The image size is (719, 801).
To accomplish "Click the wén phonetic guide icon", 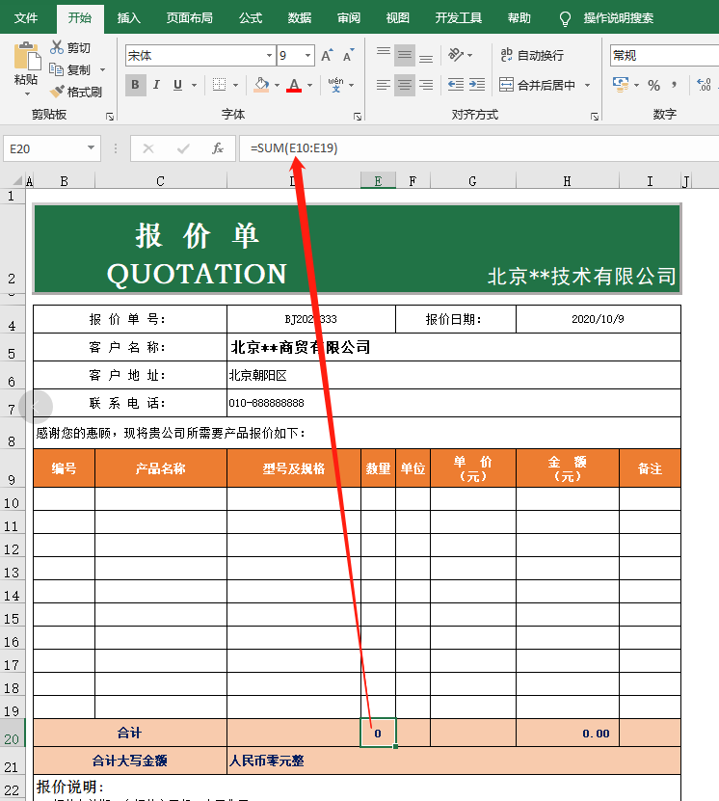I will click(336, 84).
